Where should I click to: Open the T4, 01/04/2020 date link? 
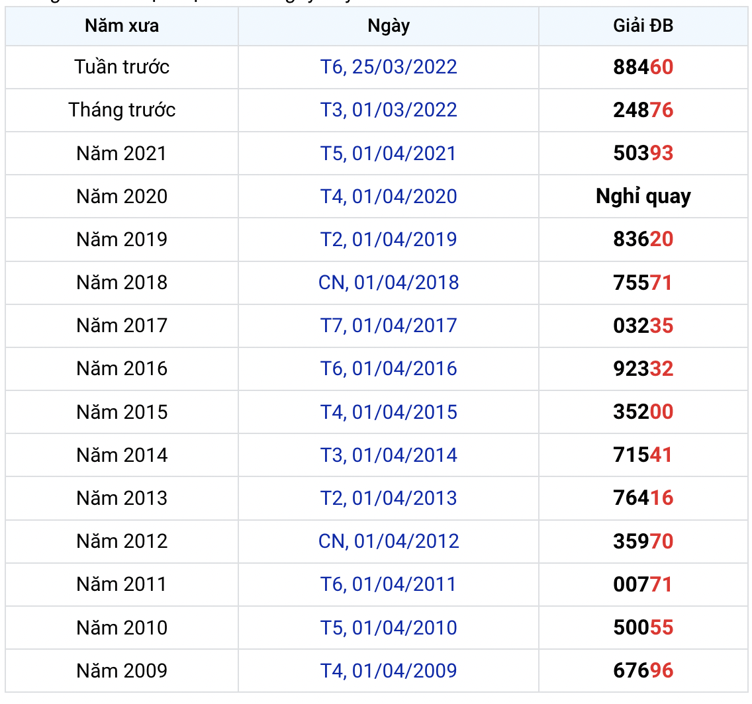click(x=389, y=197)
